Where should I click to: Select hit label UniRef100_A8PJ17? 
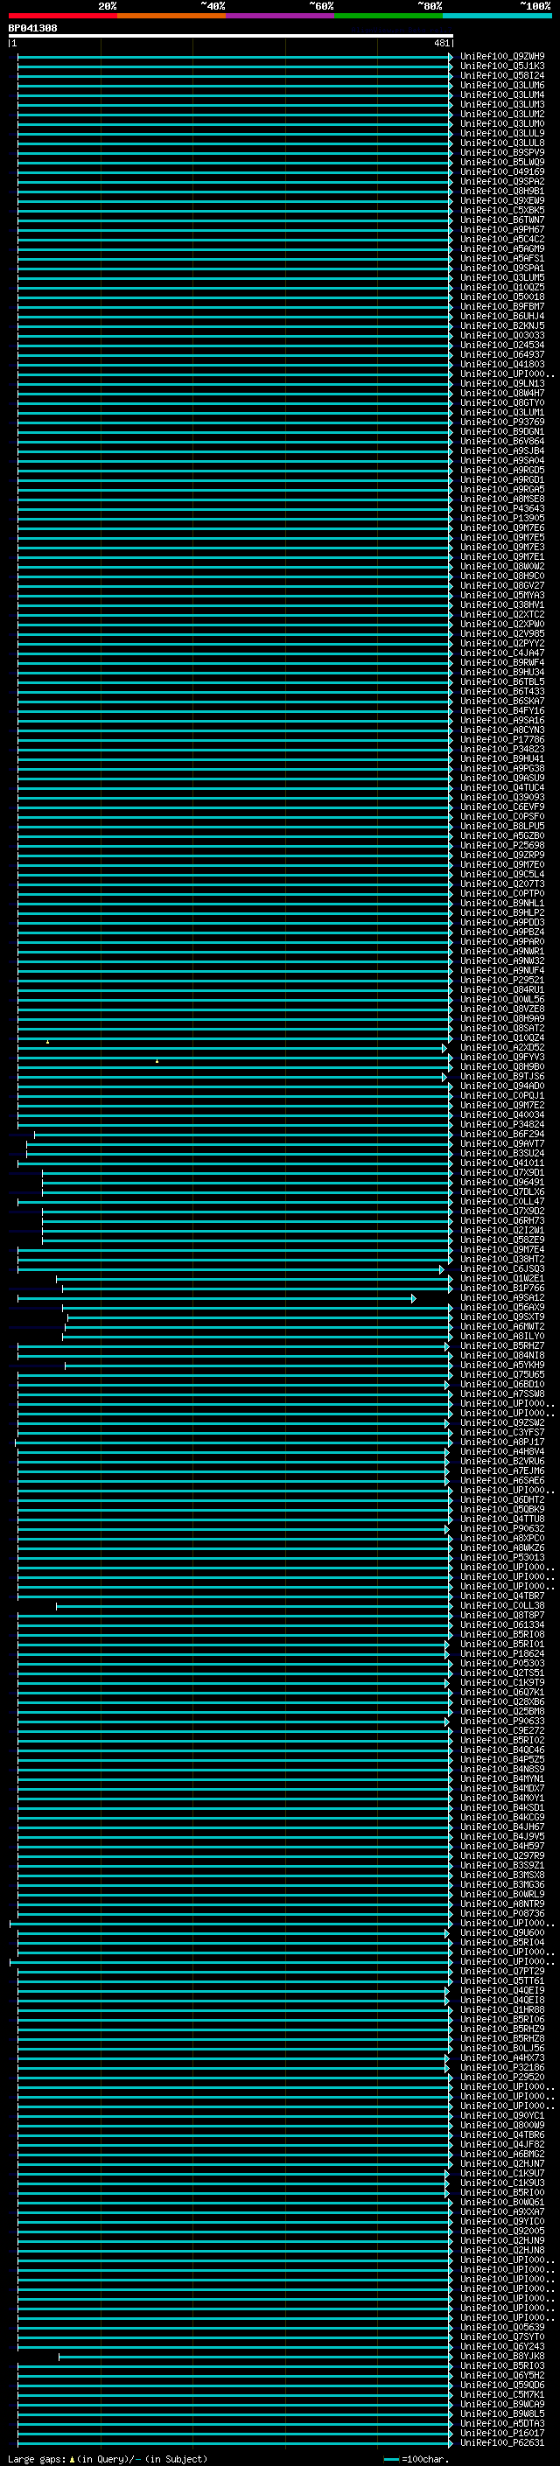click(x=502, y=1442)
